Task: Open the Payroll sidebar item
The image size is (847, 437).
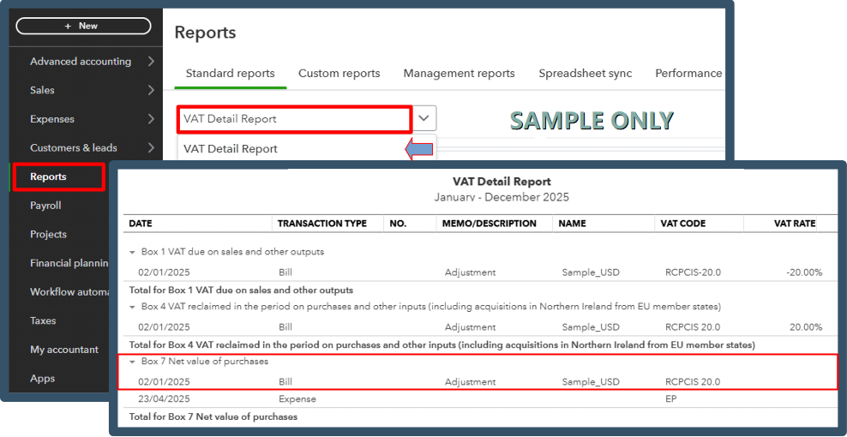Action: 46,206
